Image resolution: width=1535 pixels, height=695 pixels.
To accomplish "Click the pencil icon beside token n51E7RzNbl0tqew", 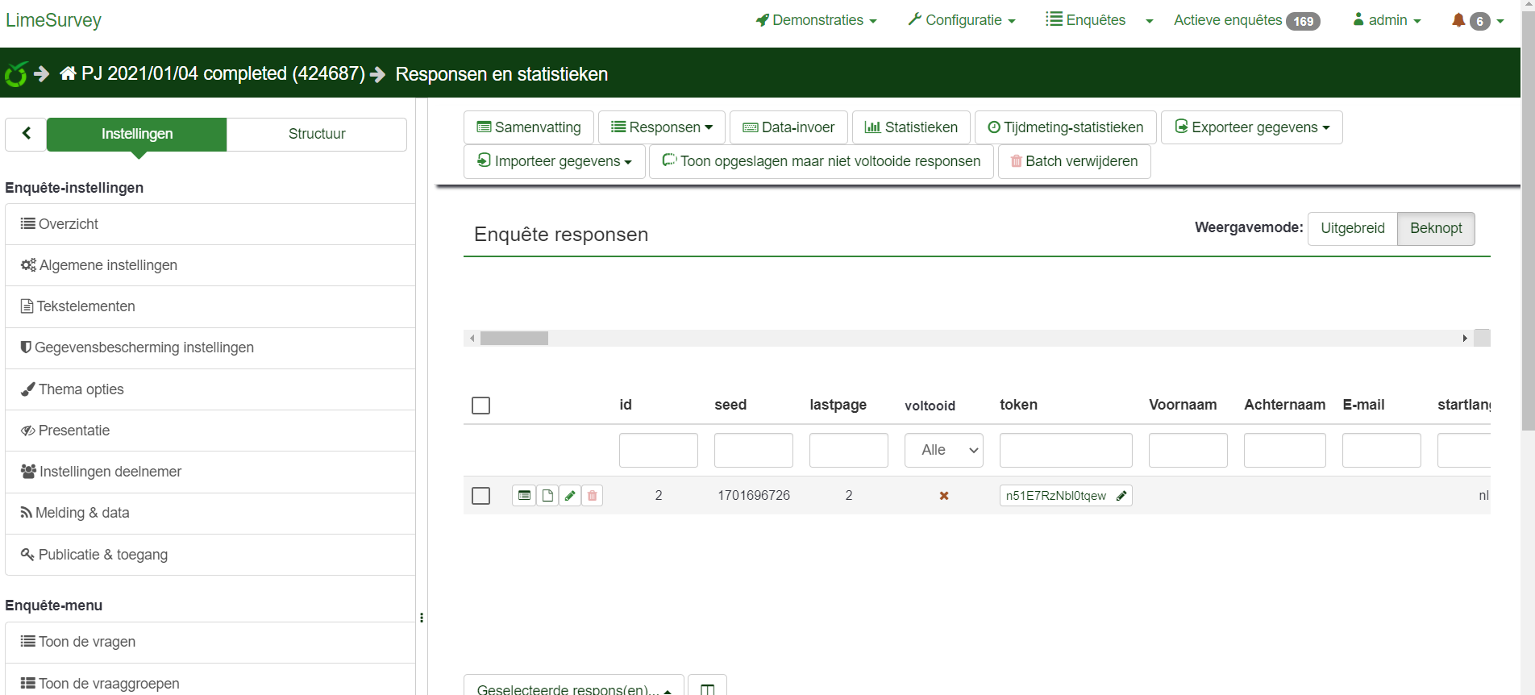I will (1121, 496).
